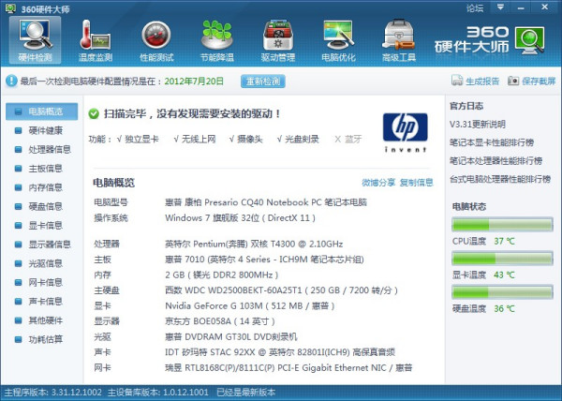This screenshot has height=401, width=562.
Task: Click the 主设备库版本 1.0.12.1001 status text
Action: pyautogui.click(x=158, y=393)
